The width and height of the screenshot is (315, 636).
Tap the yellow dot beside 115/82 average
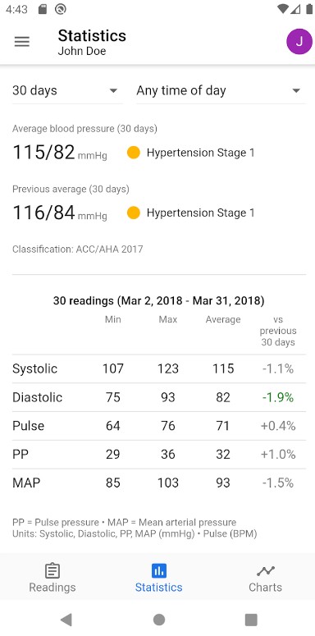[134, 153]
